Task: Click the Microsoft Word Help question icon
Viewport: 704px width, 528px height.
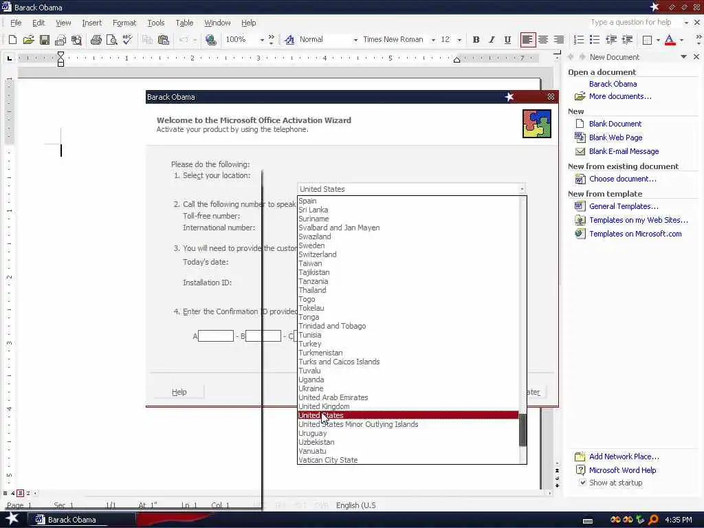Action: (x=580, y=470)
